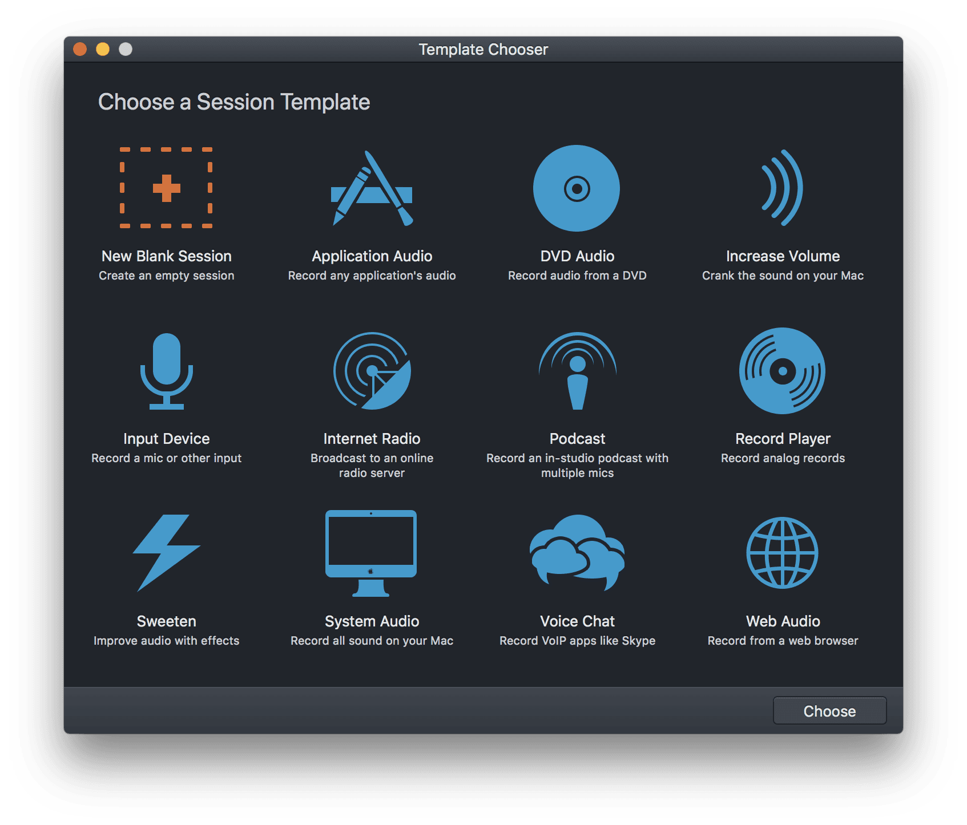967x825 pixels.
Task: Choose the DVD Audio disc icon
Action: (x=577, y=188)
